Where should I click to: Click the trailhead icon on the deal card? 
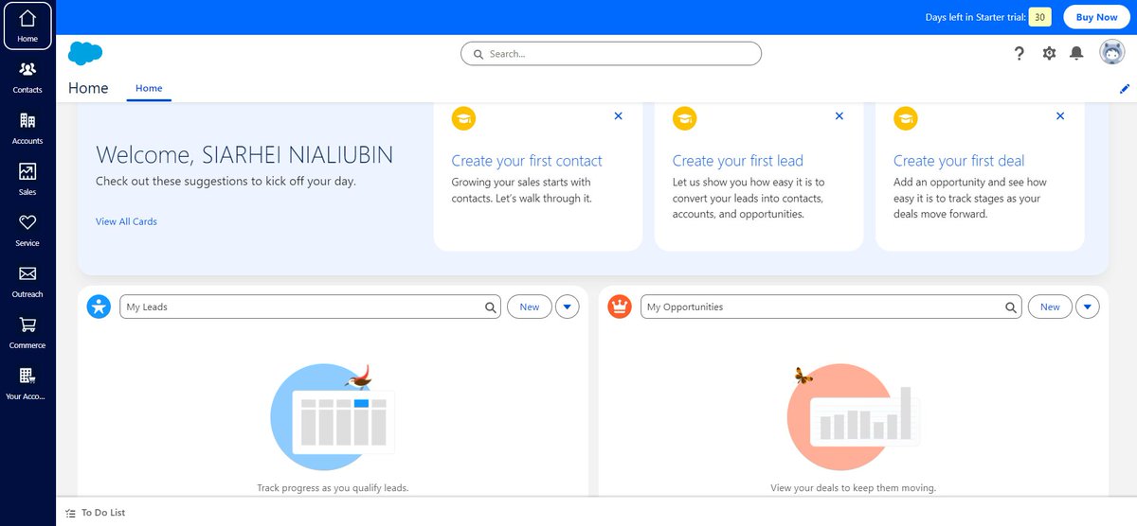pos(906,118)
